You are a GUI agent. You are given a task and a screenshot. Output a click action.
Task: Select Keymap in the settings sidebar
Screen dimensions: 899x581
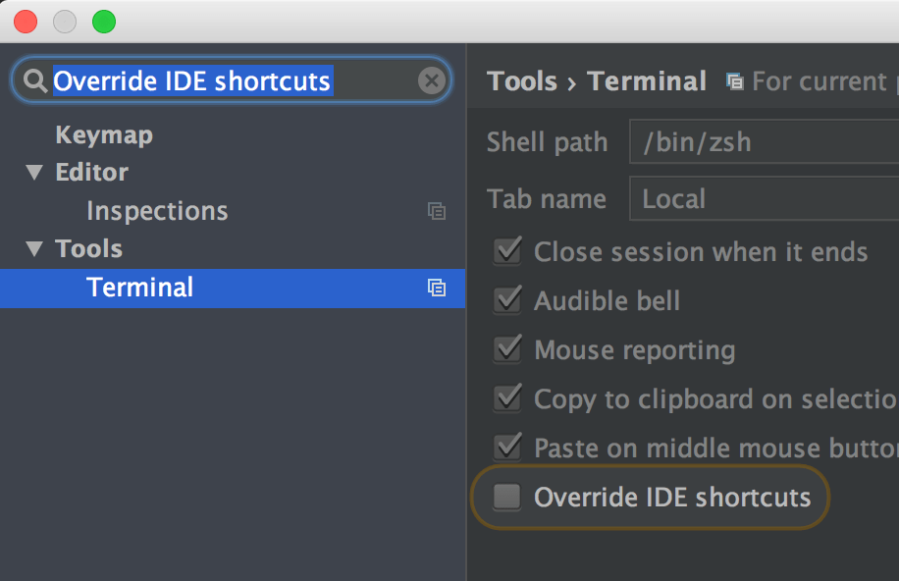[103, 134]
